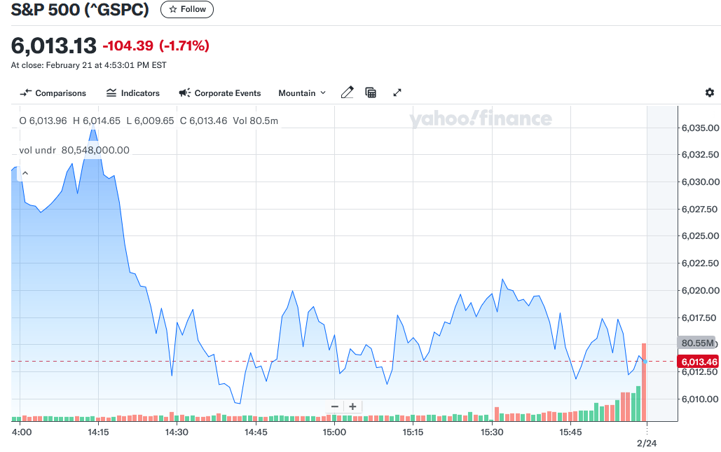This screenshot has width=721, height=452.
Task: Click the 6,020.00 price axis label
Action: tap(700, 291)
